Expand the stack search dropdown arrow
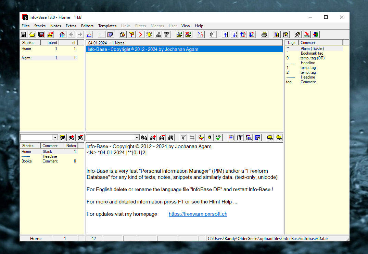This screenshot has width=368, height=254. (x=55, y=138)
